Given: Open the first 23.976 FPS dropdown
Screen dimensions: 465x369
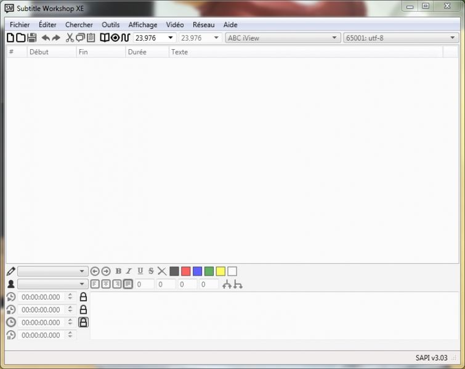Looking at the screenshot, I should [x=170, y=38].
